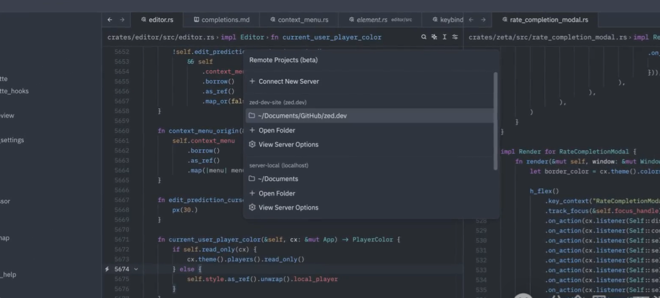Click the Remote Projects modal scrollbar
660x298 pixels.
(x=496, y=121)
